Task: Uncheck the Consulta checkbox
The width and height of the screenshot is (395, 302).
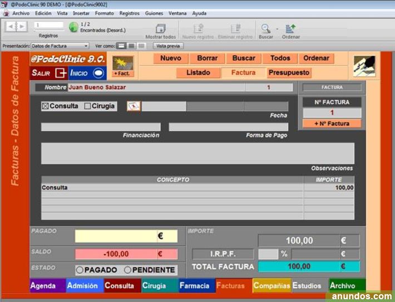Action: [46, 106]
